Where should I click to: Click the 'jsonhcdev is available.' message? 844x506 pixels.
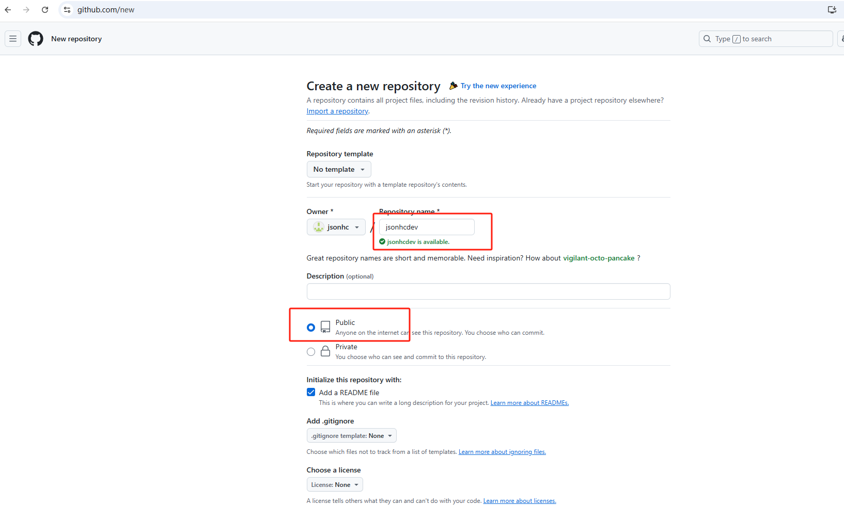coord(418,242)
